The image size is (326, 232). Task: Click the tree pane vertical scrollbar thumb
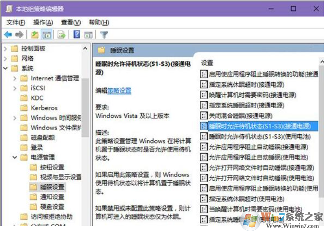[x=85, y=107]
